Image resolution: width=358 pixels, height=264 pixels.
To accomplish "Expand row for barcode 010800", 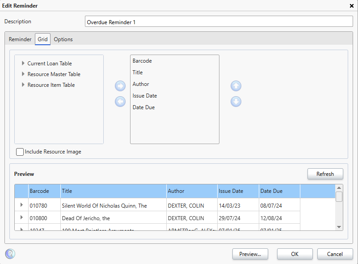I will point(21,217).
